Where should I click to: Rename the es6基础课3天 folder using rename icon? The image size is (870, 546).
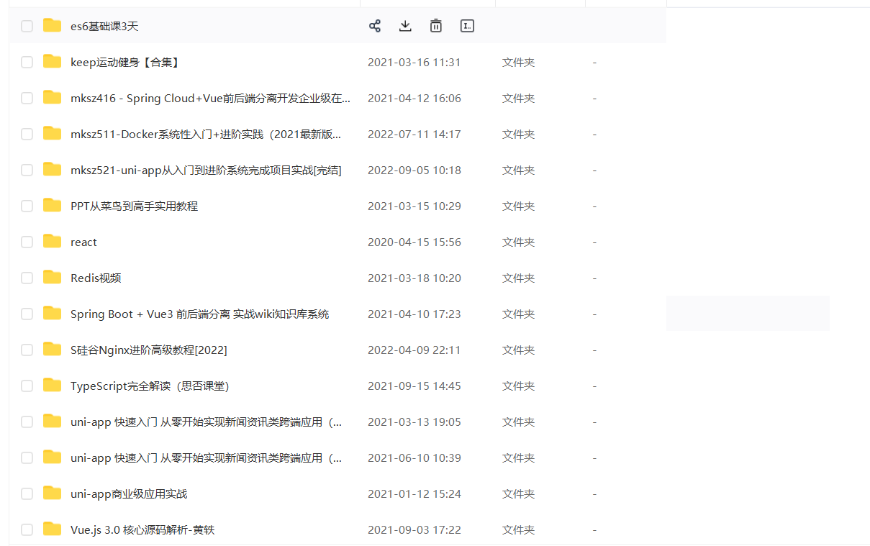[x=467, y=26]
